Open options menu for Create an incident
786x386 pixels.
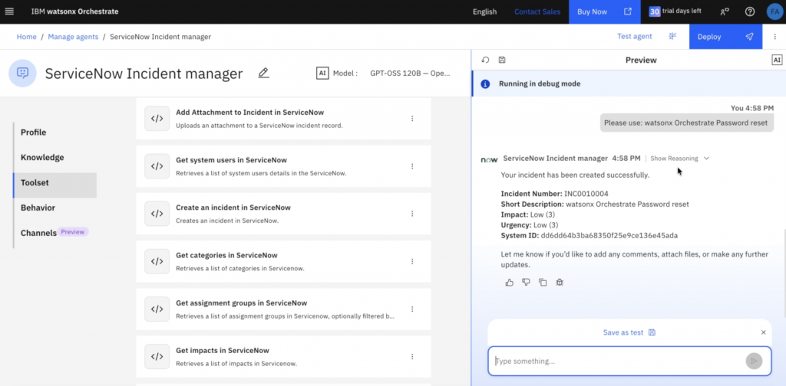412,214
